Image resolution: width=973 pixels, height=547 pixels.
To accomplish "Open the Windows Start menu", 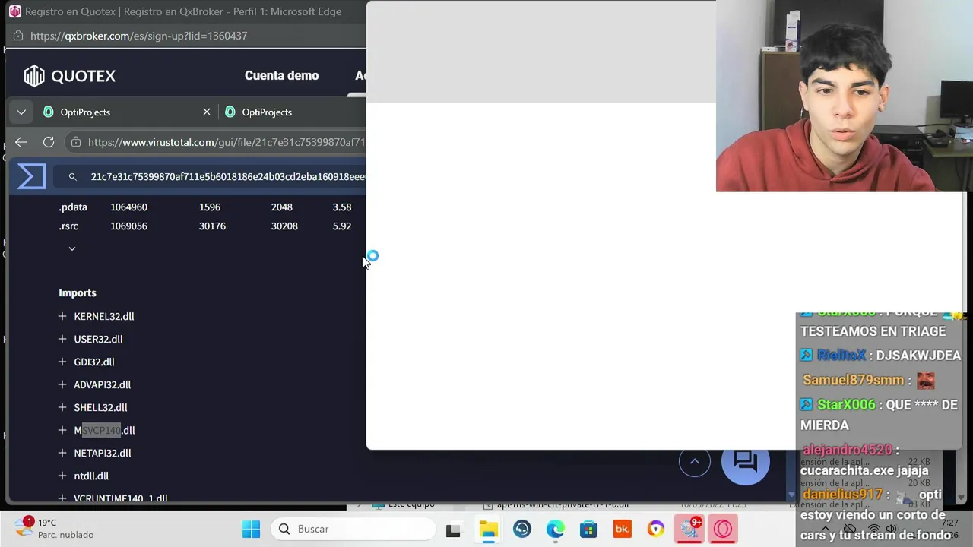I will coord(251,529).
